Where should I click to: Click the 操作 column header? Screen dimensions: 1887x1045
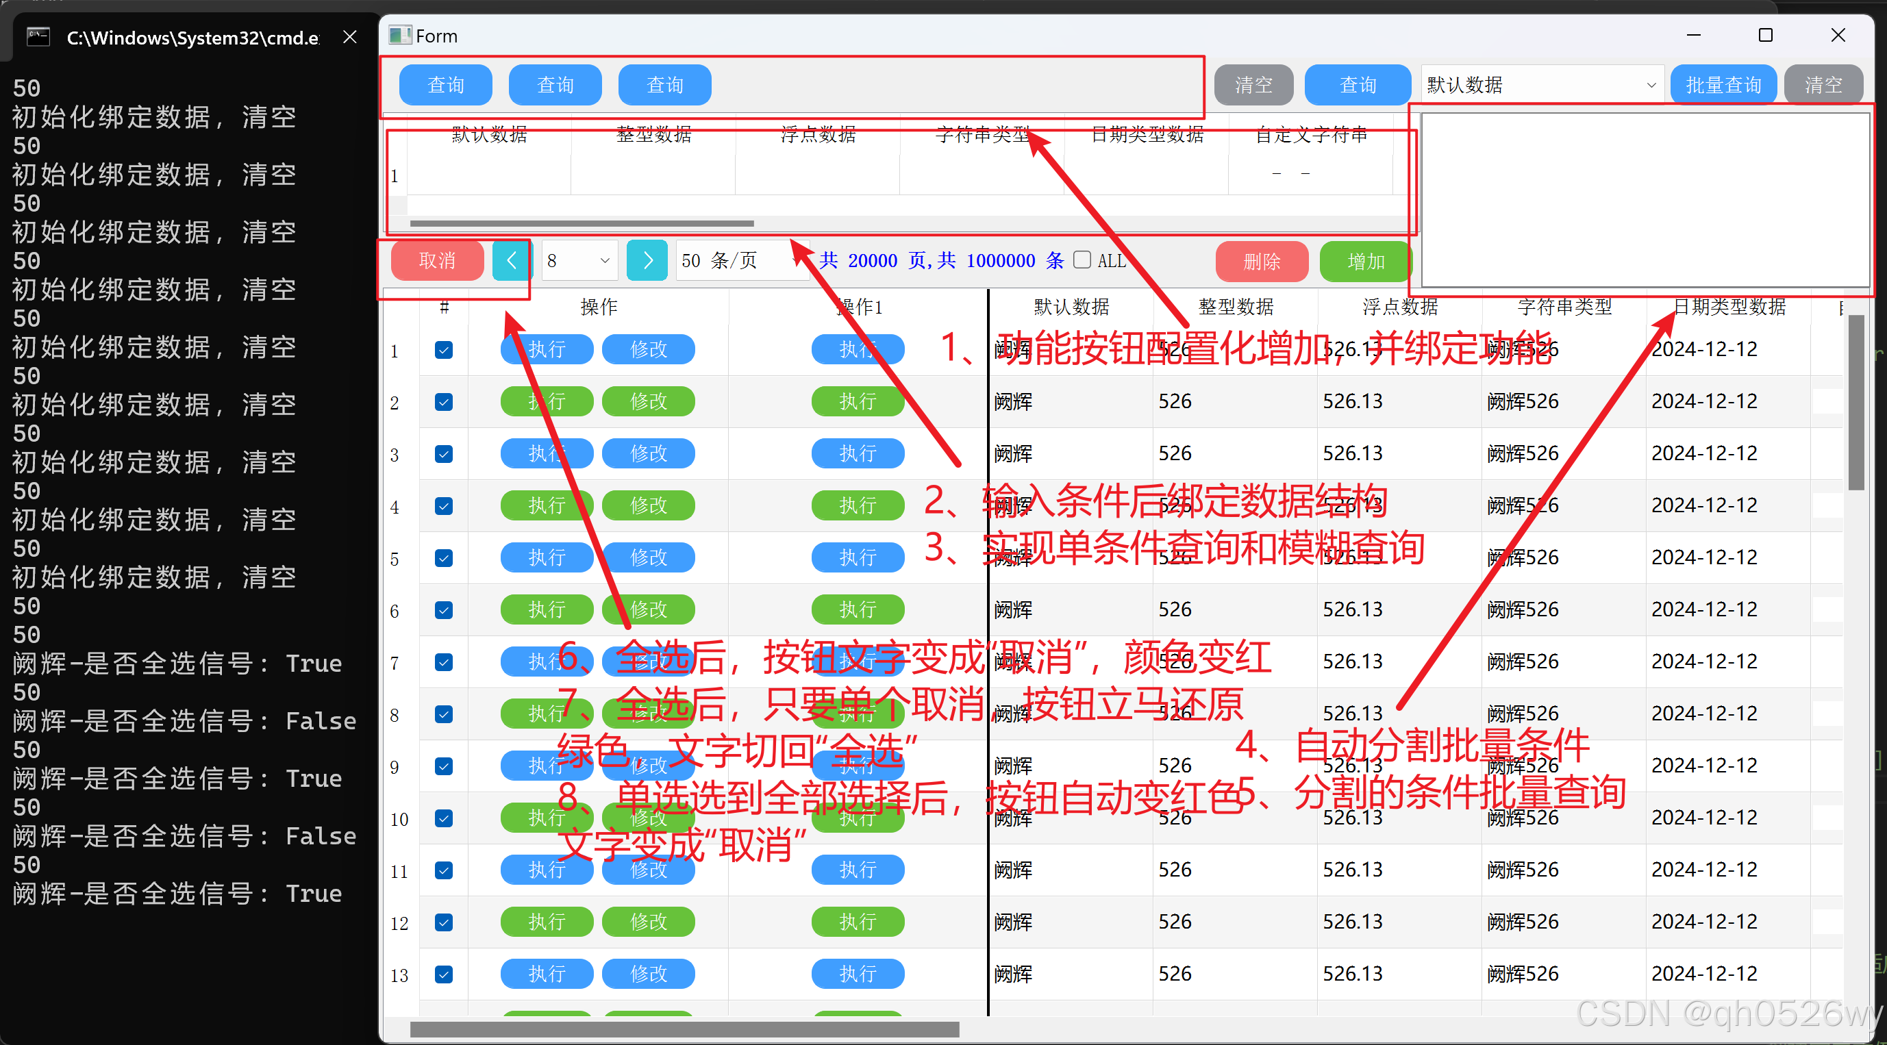[x=599, y=307]
